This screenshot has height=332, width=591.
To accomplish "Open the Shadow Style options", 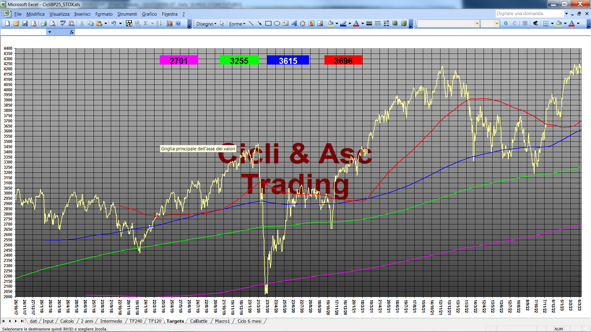I will 395,23.
